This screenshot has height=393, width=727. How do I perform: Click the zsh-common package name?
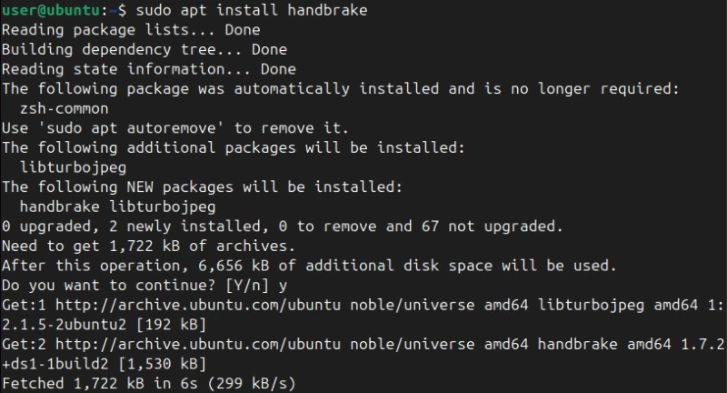[x=64, y=108]
